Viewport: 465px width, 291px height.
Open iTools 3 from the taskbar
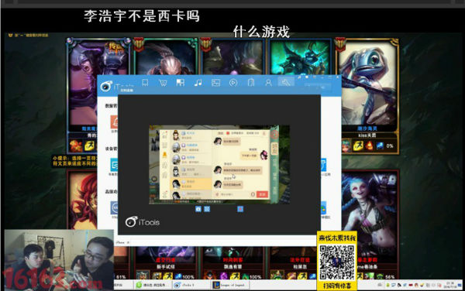(191, 285)
